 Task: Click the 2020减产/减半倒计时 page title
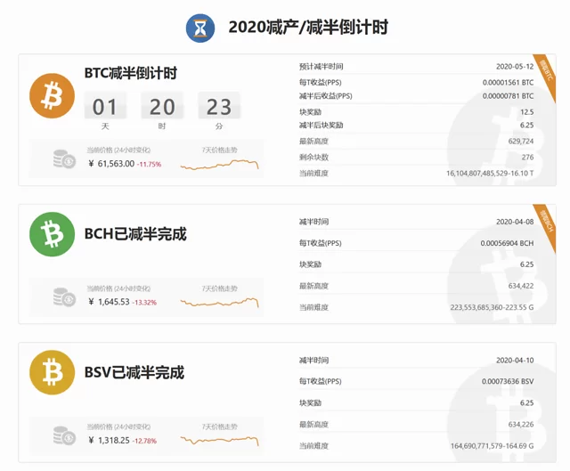click(x=308, y=28)
